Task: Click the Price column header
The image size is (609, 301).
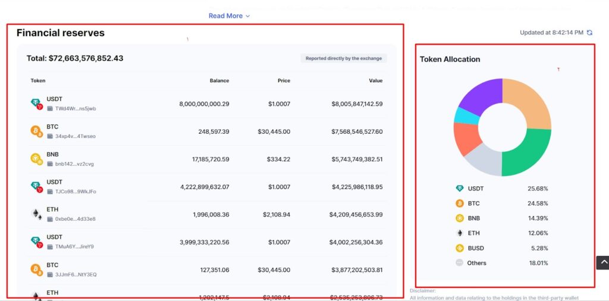Action: [x=284, y=81]
